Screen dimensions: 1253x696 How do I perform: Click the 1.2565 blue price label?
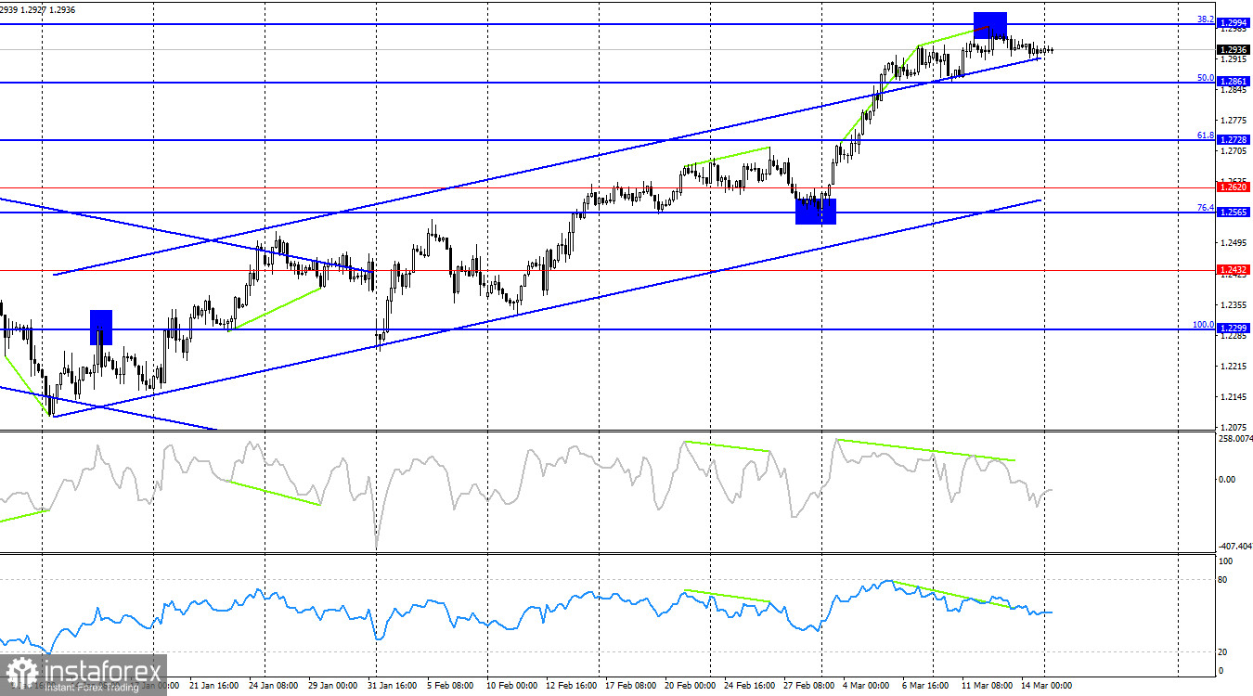point(1234,213)
